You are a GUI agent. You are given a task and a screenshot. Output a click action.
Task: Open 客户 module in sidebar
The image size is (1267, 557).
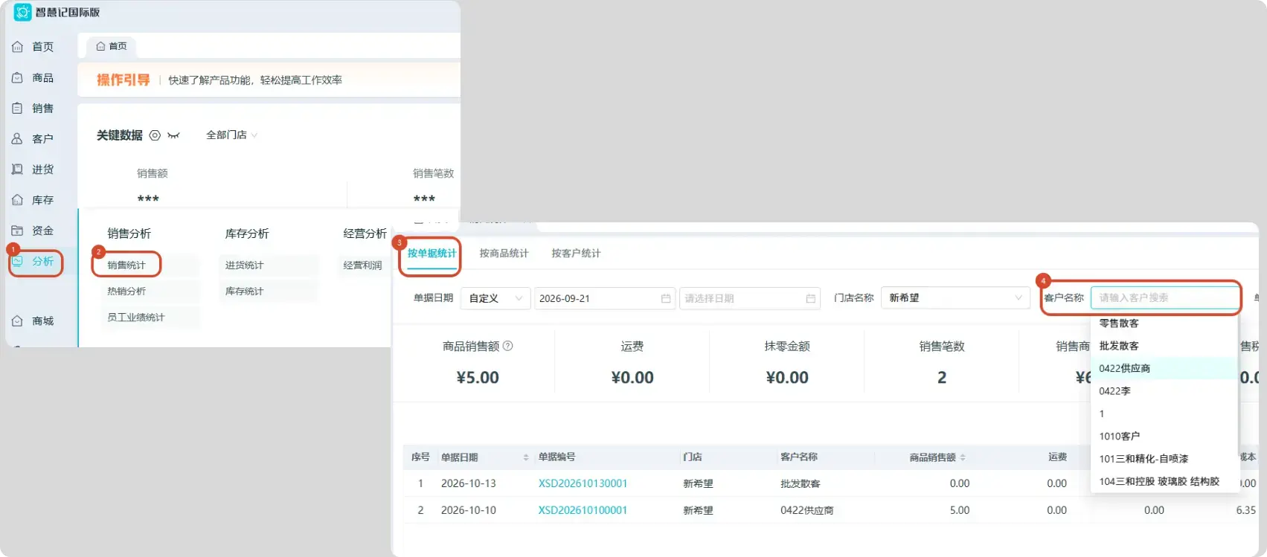33,139
